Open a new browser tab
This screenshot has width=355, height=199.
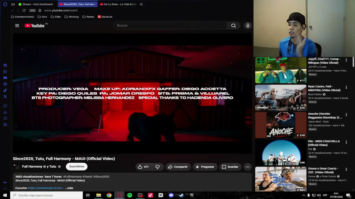coord(141,4)
